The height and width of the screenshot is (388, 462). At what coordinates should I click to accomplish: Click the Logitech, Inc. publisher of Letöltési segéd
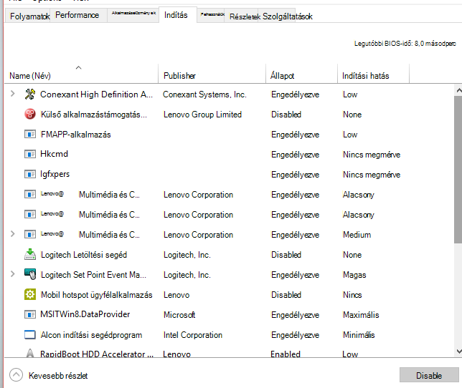click(x=187, y=255)
